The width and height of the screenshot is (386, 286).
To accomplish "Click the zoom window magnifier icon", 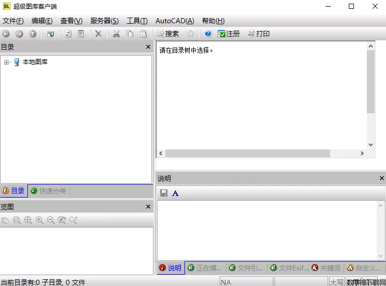I will pos(17,220).
